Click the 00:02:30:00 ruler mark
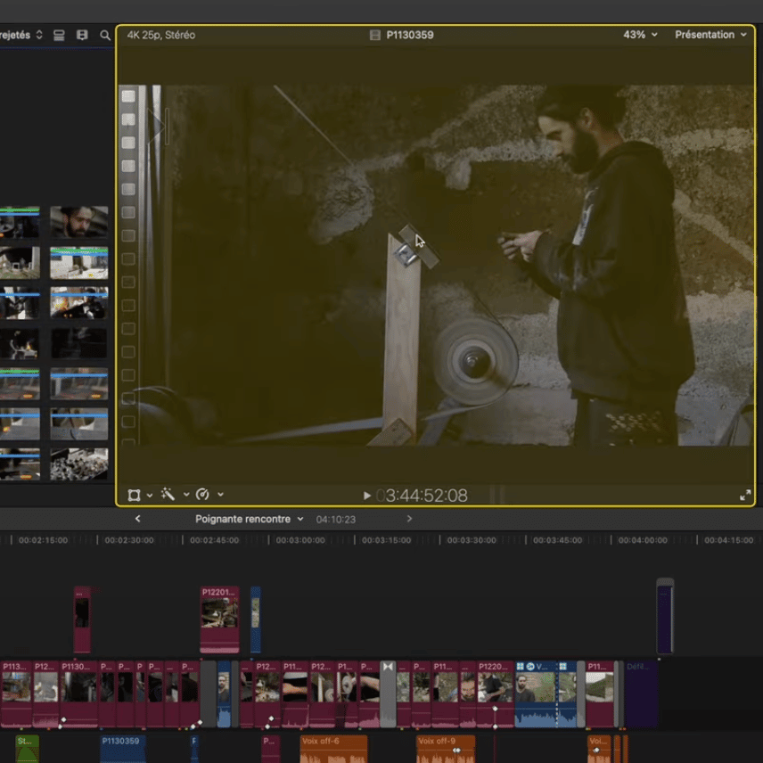This screenshot has width=763, height=763. coord(129,540)
